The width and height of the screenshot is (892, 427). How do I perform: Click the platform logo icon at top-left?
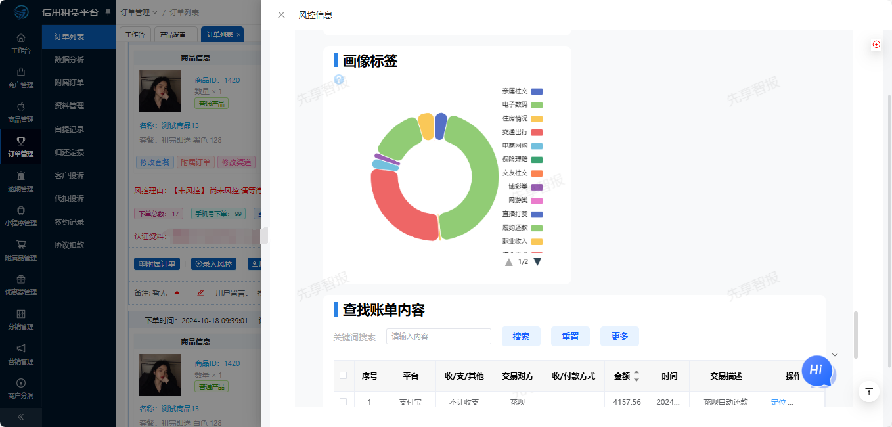coord(21,12)
